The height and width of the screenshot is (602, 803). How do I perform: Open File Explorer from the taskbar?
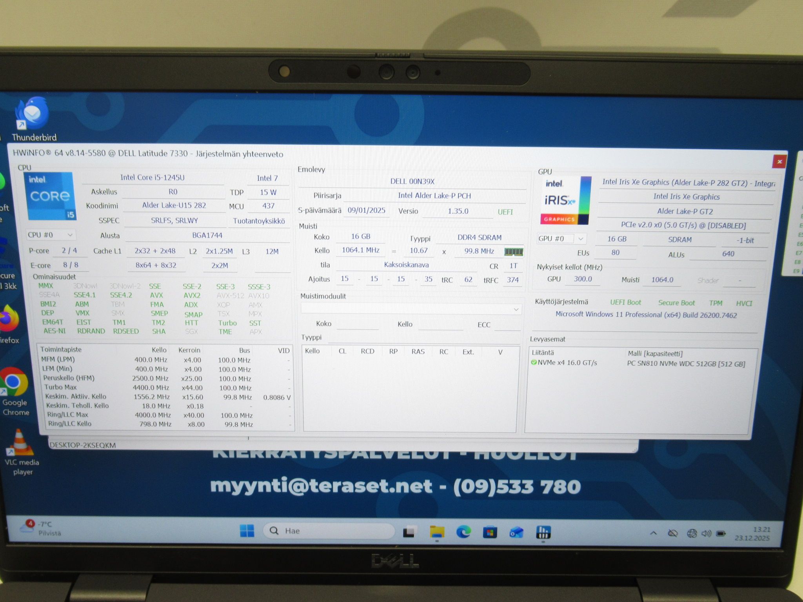437,532
